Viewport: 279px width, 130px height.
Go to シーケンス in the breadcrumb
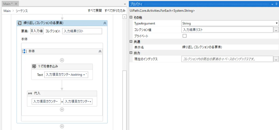pyautogui.click(x=21, y=11)
